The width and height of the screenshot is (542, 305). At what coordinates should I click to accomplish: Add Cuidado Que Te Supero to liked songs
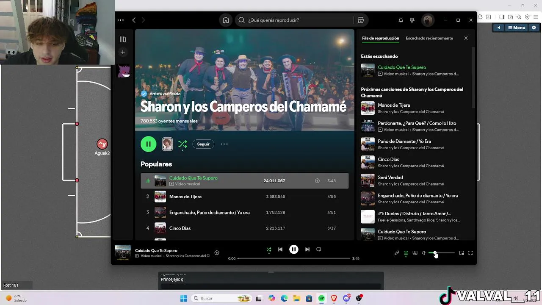point(317,180)
